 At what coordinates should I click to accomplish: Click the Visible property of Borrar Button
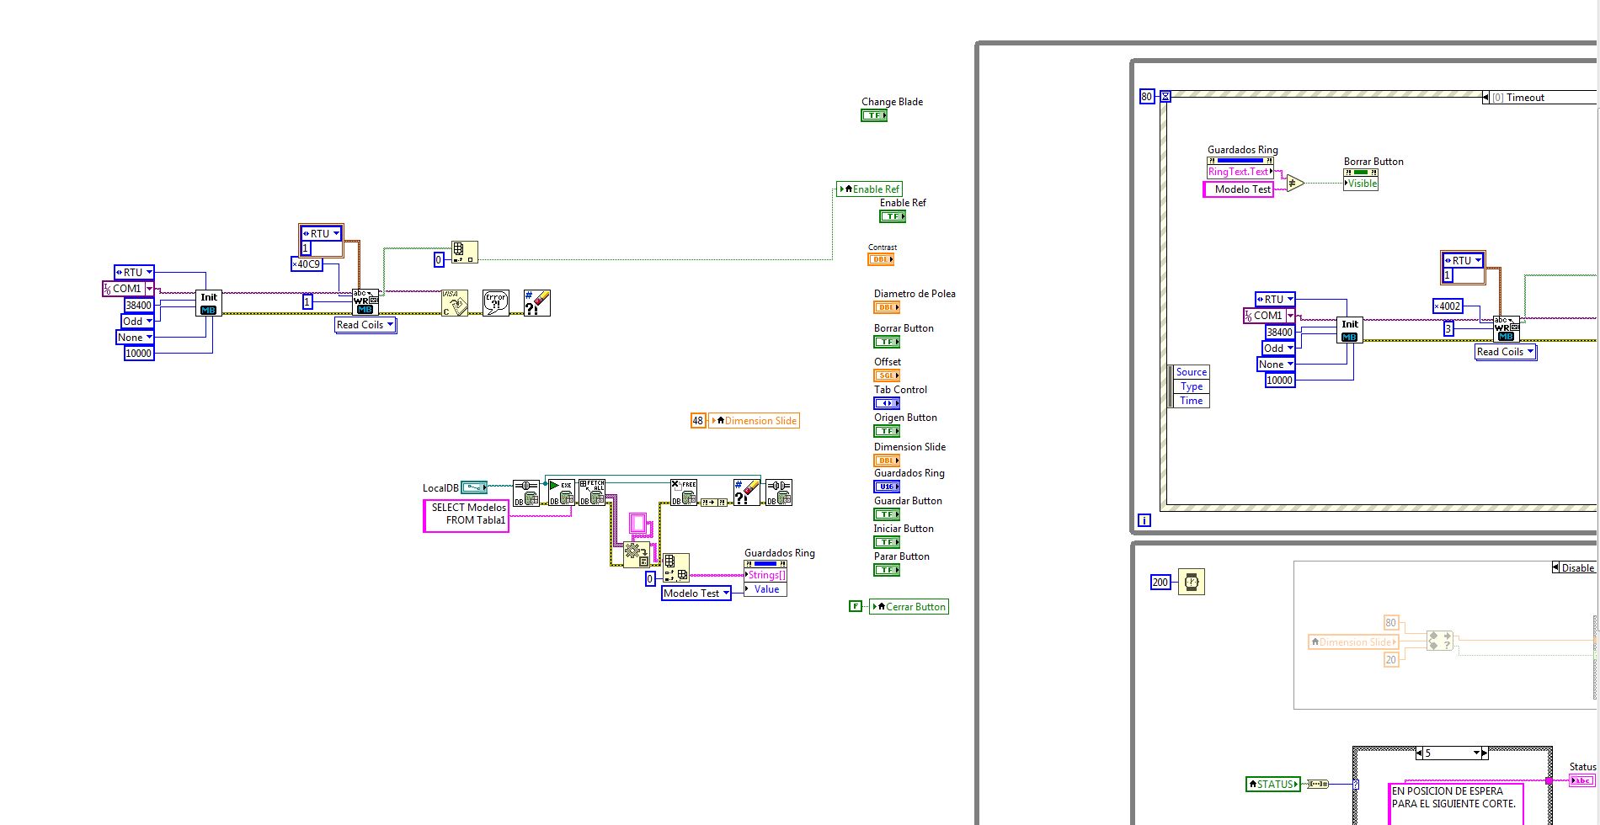(1362, 184)
